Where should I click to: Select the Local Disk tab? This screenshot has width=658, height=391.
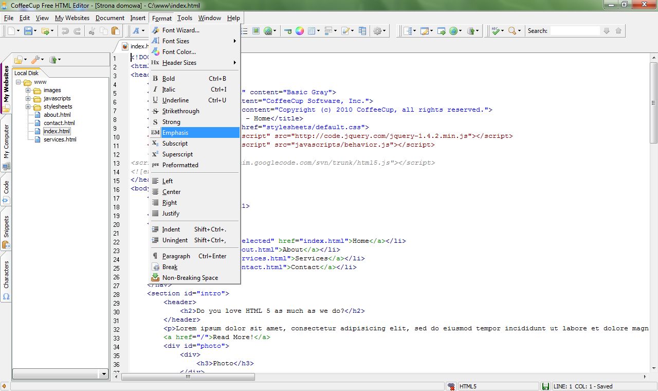26,73
